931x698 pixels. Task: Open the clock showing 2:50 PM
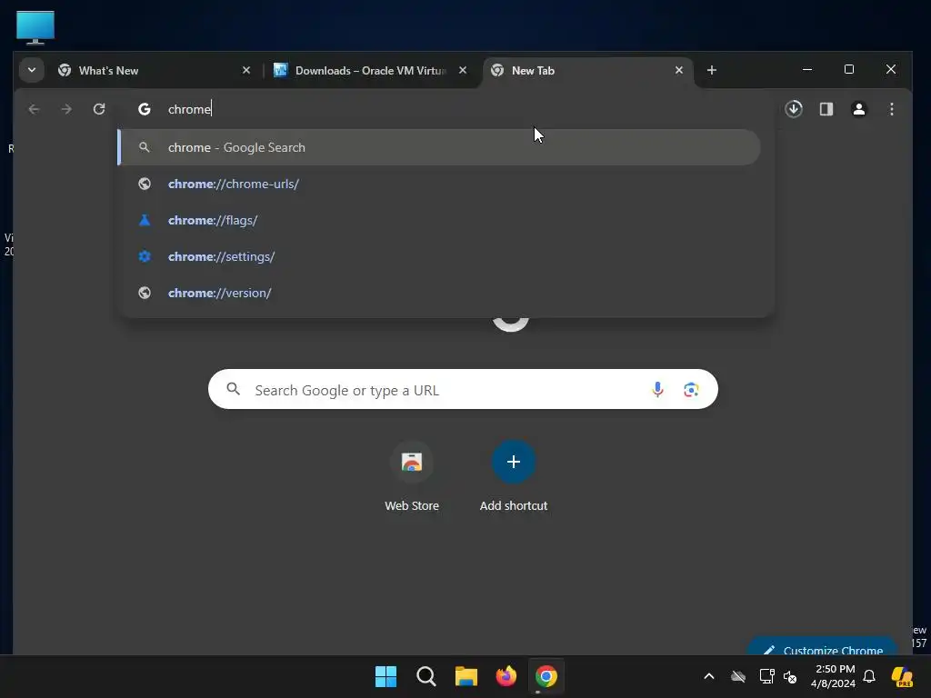[x=834, y=676]
